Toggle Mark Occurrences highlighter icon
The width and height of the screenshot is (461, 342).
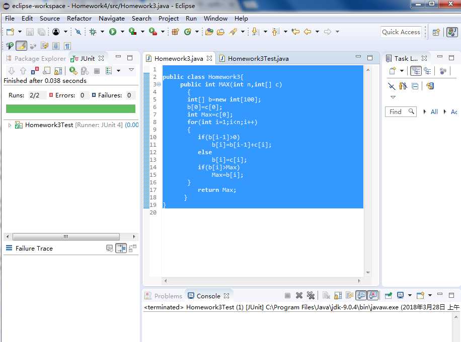coord(21,46)
